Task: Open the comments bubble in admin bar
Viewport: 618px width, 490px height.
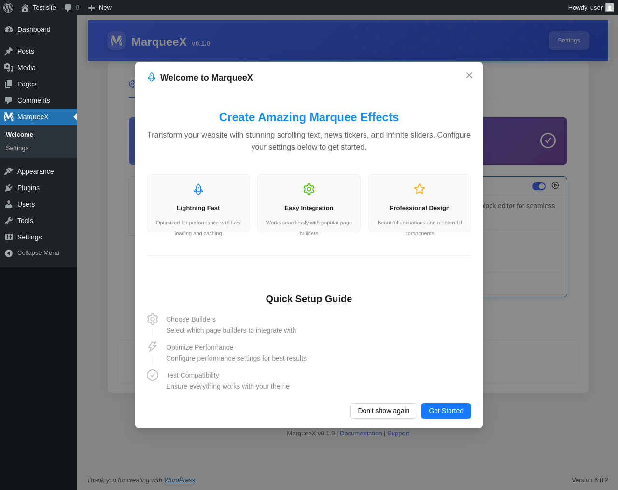Action: click(71, 8)
